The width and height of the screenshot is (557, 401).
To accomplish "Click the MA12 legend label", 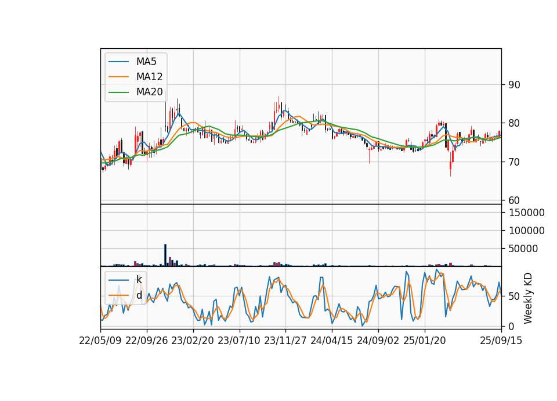I will 149,77.
